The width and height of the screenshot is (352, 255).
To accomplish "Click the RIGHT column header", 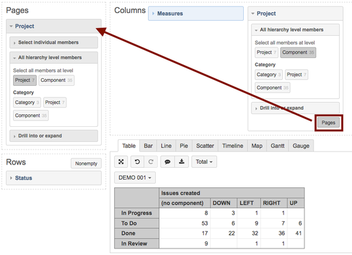I will click(274, 203).
